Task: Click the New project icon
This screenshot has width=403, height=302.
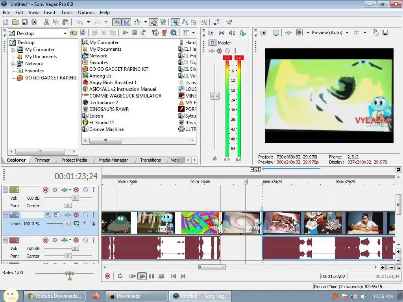Action: click(6, 22)
